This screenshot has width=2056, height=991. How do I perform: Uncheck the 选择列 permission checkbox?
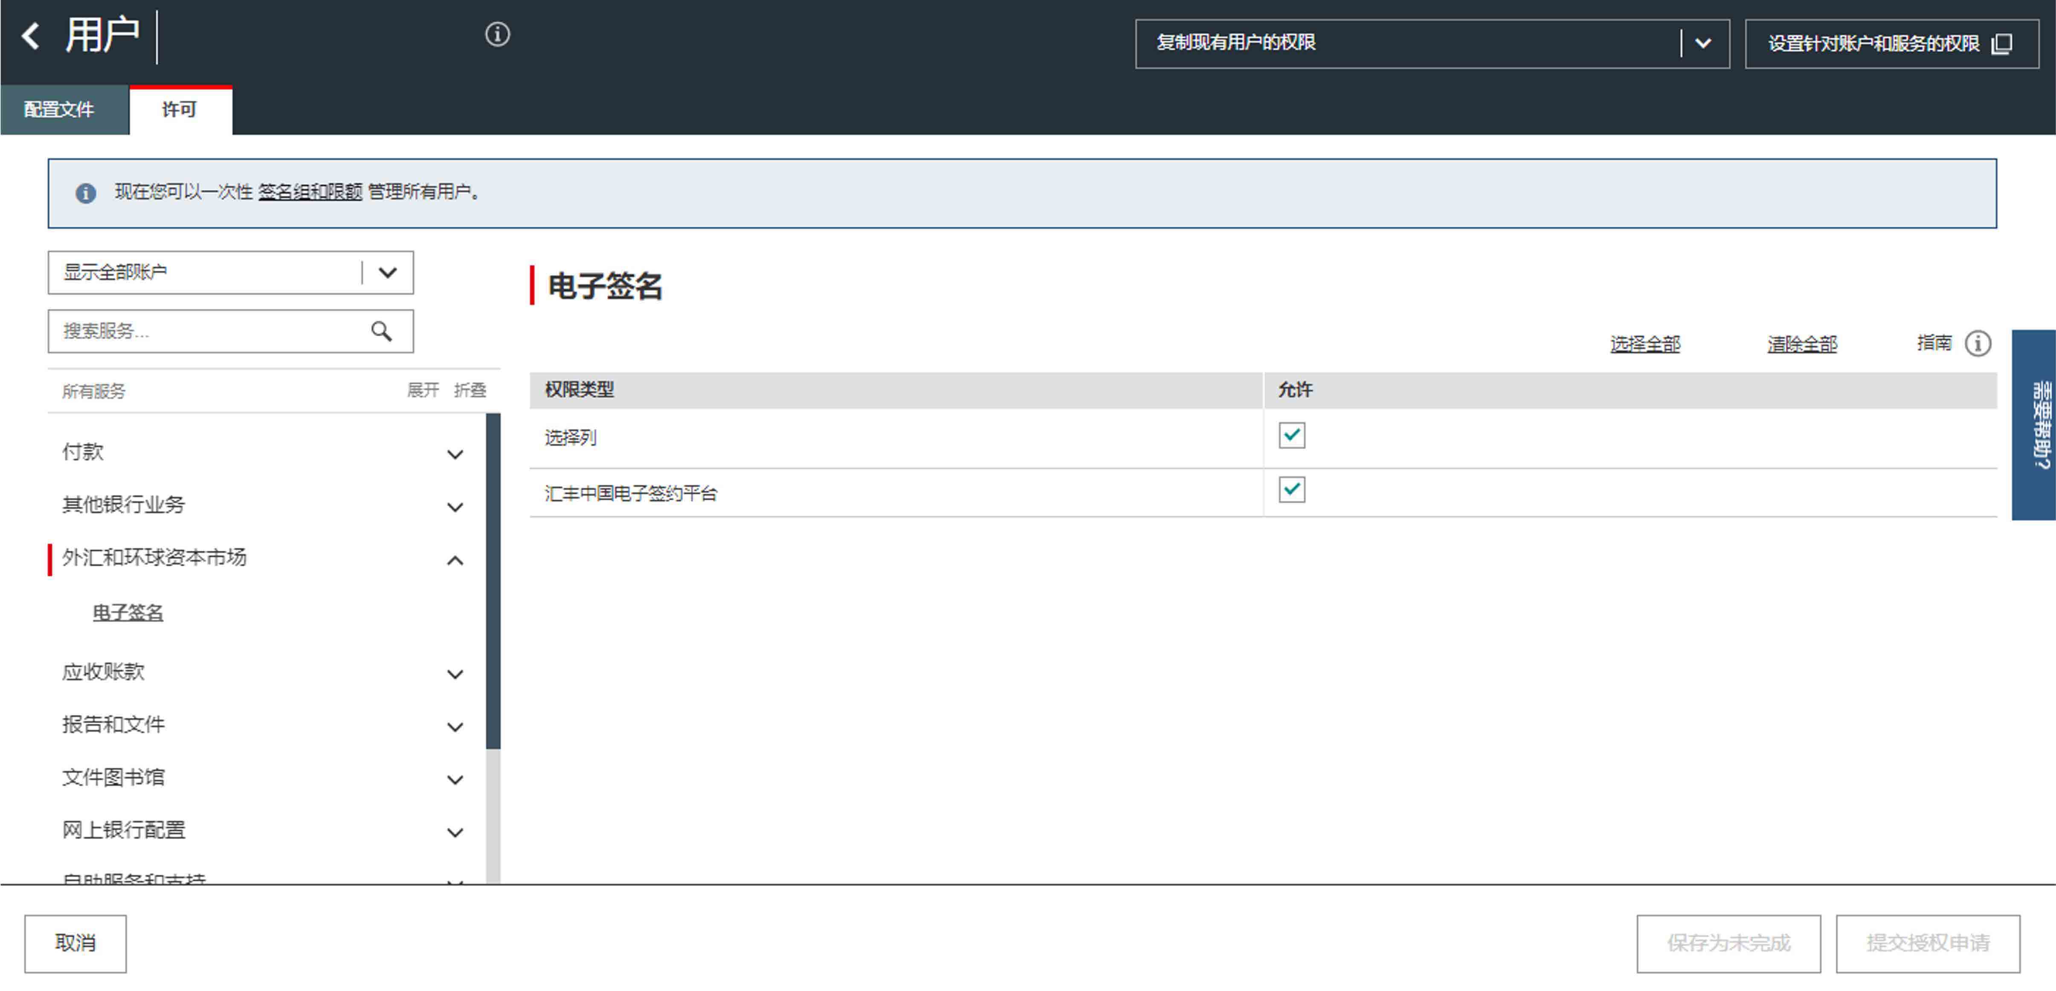(1291, 436)
